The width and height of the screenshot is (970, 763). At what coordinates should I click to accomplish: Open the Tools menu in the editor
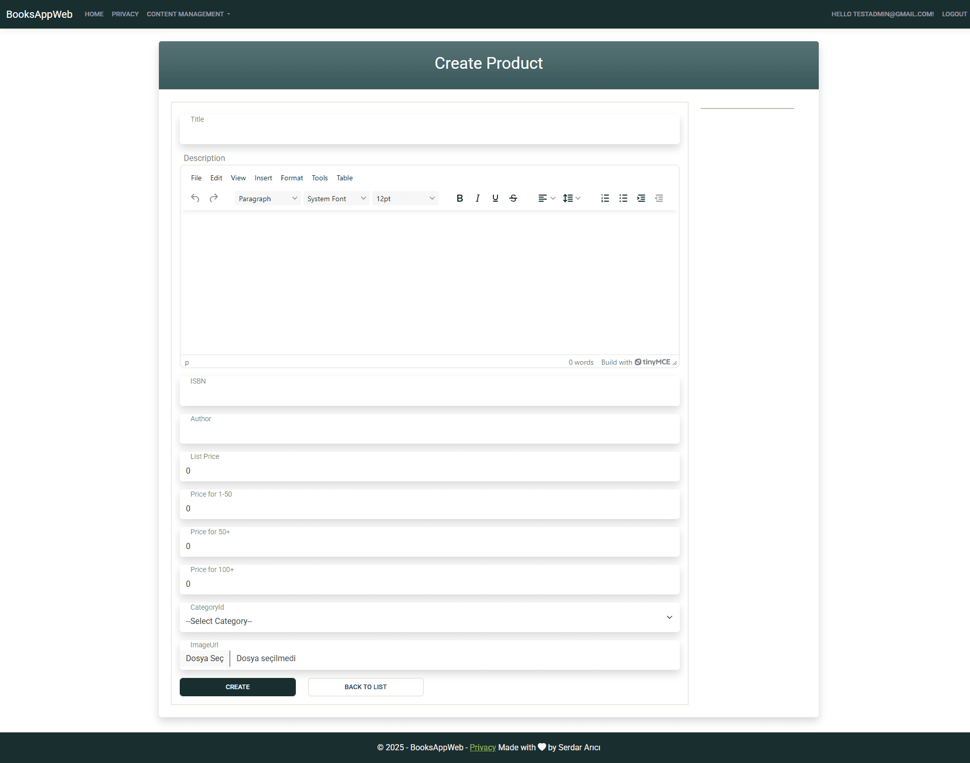tap(320, 178)
